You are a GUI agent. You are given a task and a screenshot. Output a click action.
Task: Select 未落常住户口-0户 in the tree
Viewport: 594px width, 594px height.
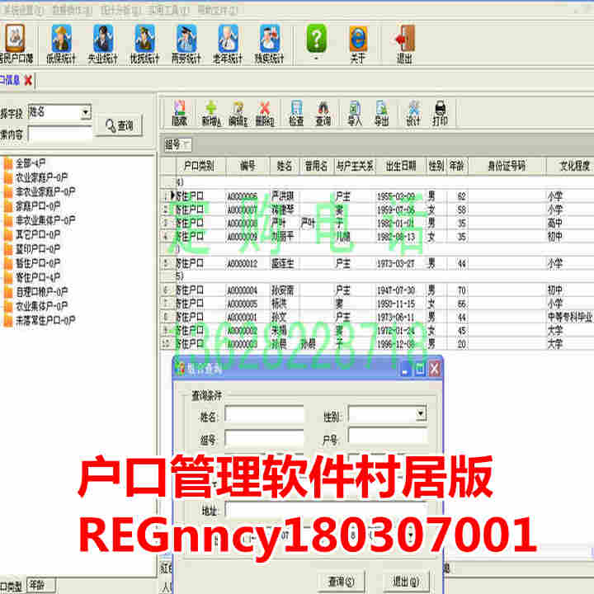click(45, 320)
